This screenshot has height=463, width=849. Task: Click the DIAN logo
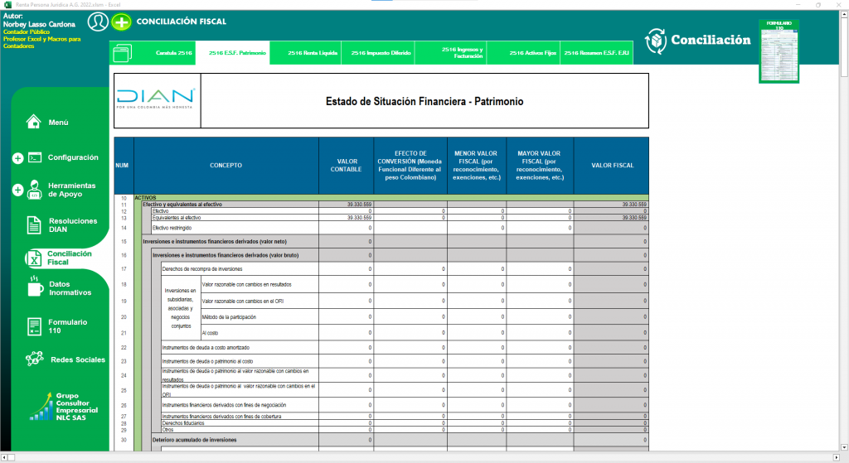156,99
